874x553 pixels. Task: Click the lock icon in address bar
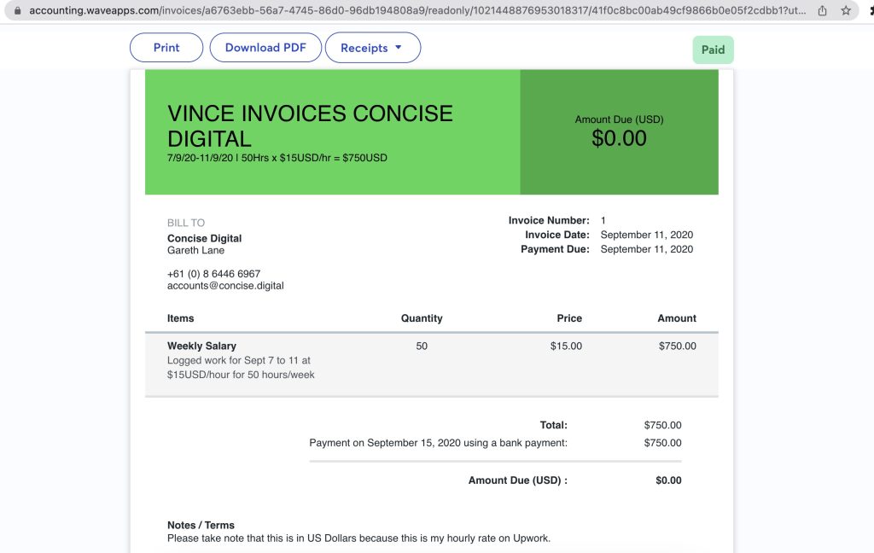[x=18, y=11]
